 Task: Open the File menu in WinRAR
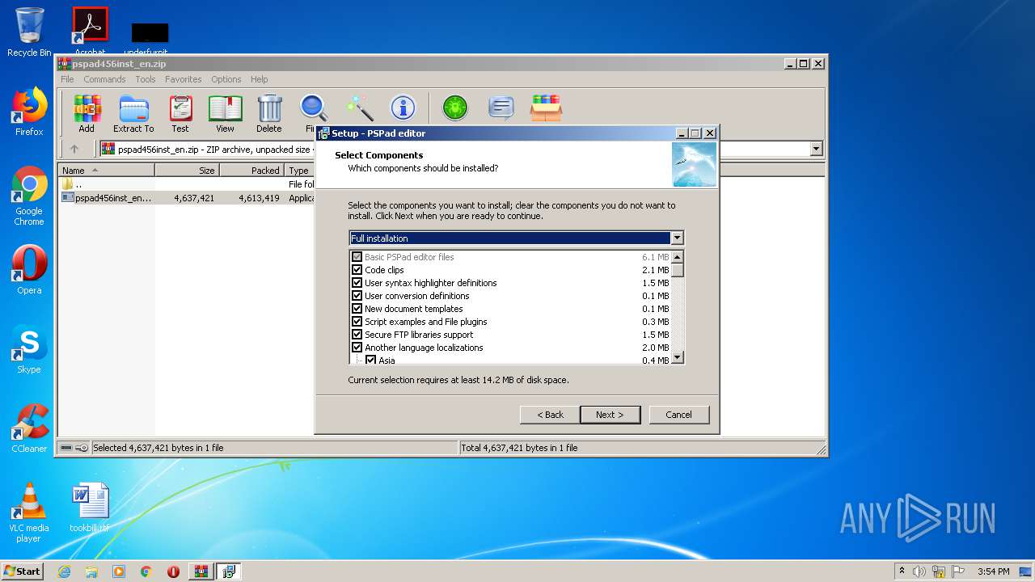coord(67,79)
